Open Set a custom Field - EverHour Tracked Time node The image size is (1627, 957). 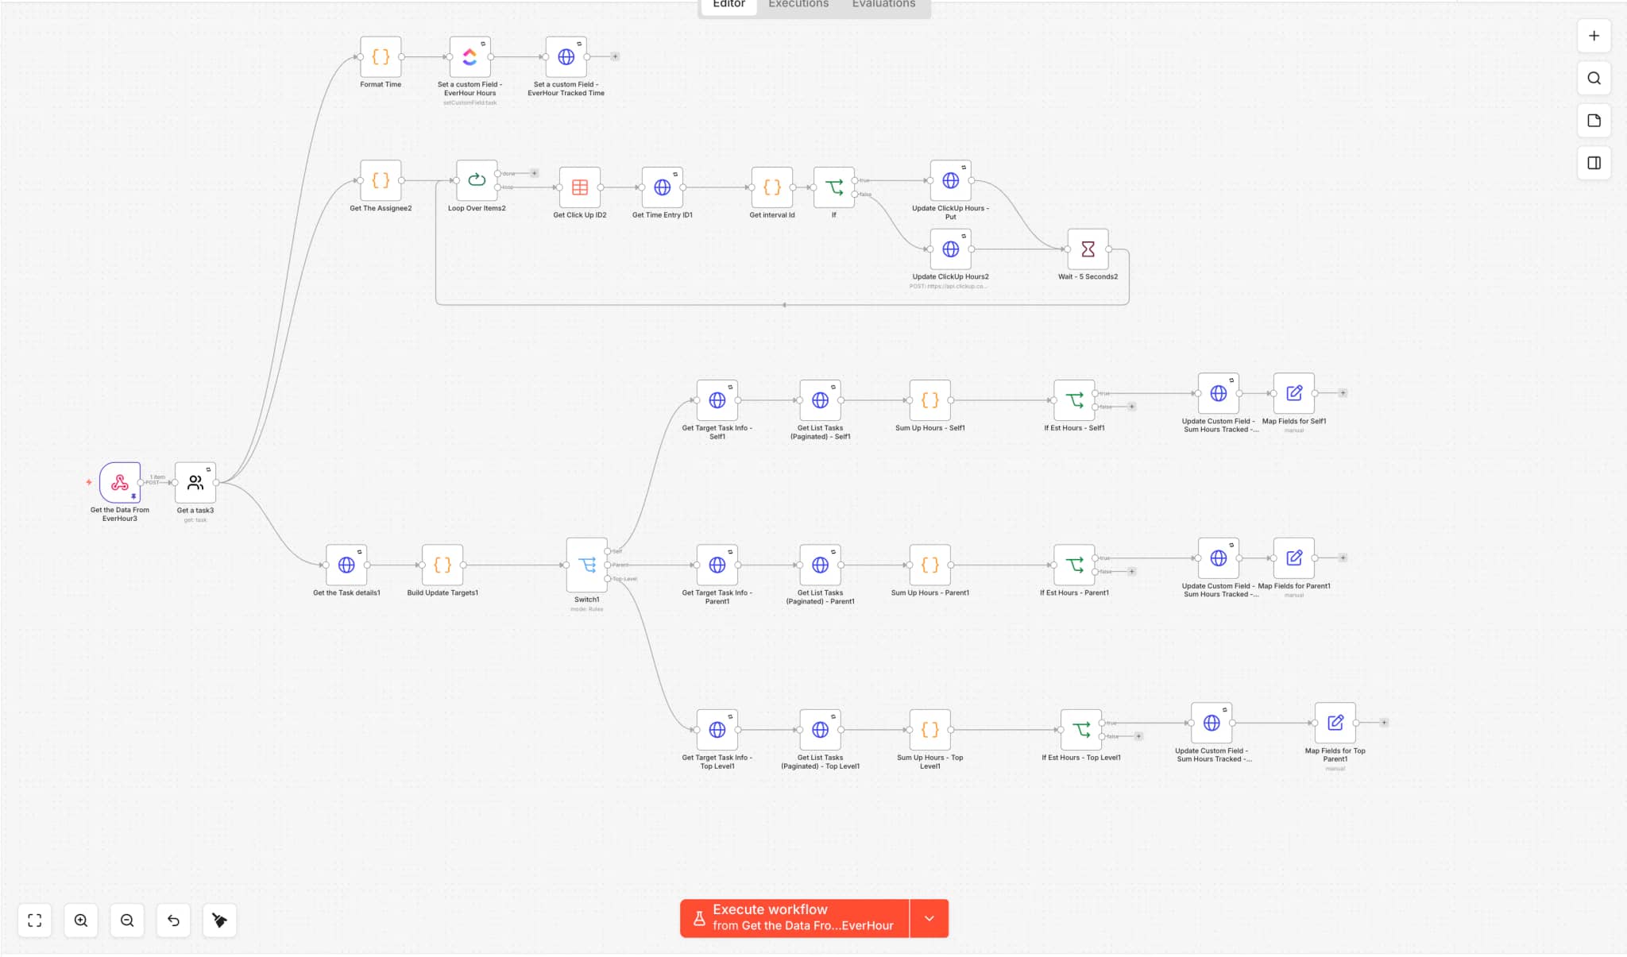566,57
